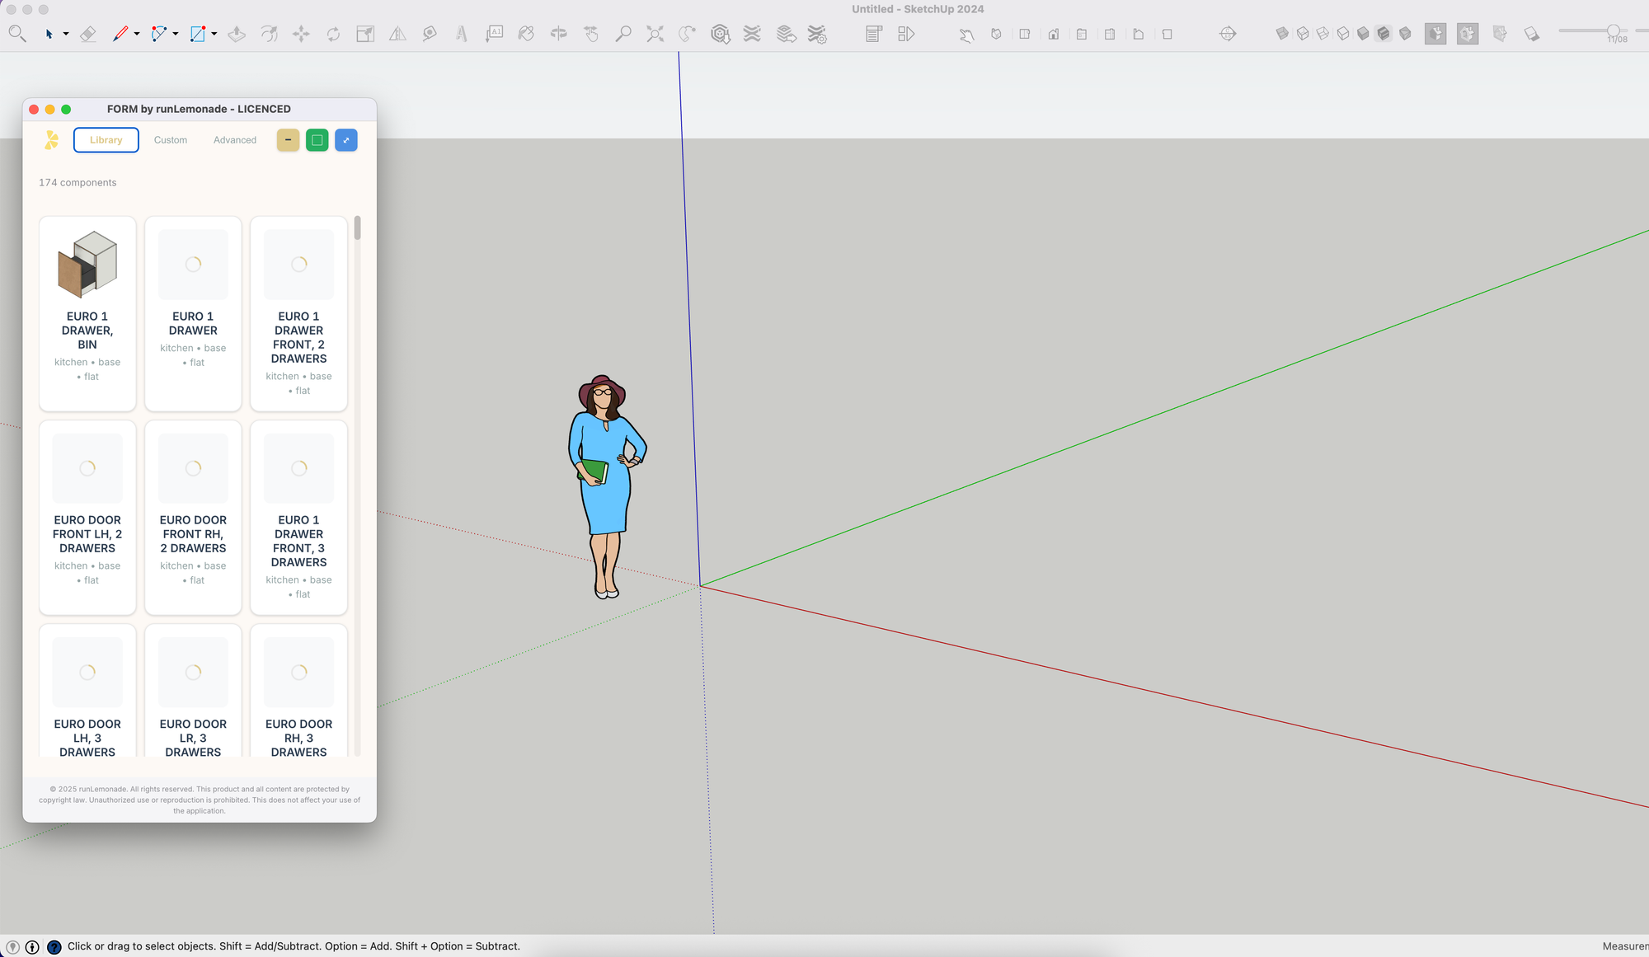The height and width of the screenshot is (957, 1649).
Task: Select the Rectangle shape tool
Action: pyautogui.click(x=198, y=34)
